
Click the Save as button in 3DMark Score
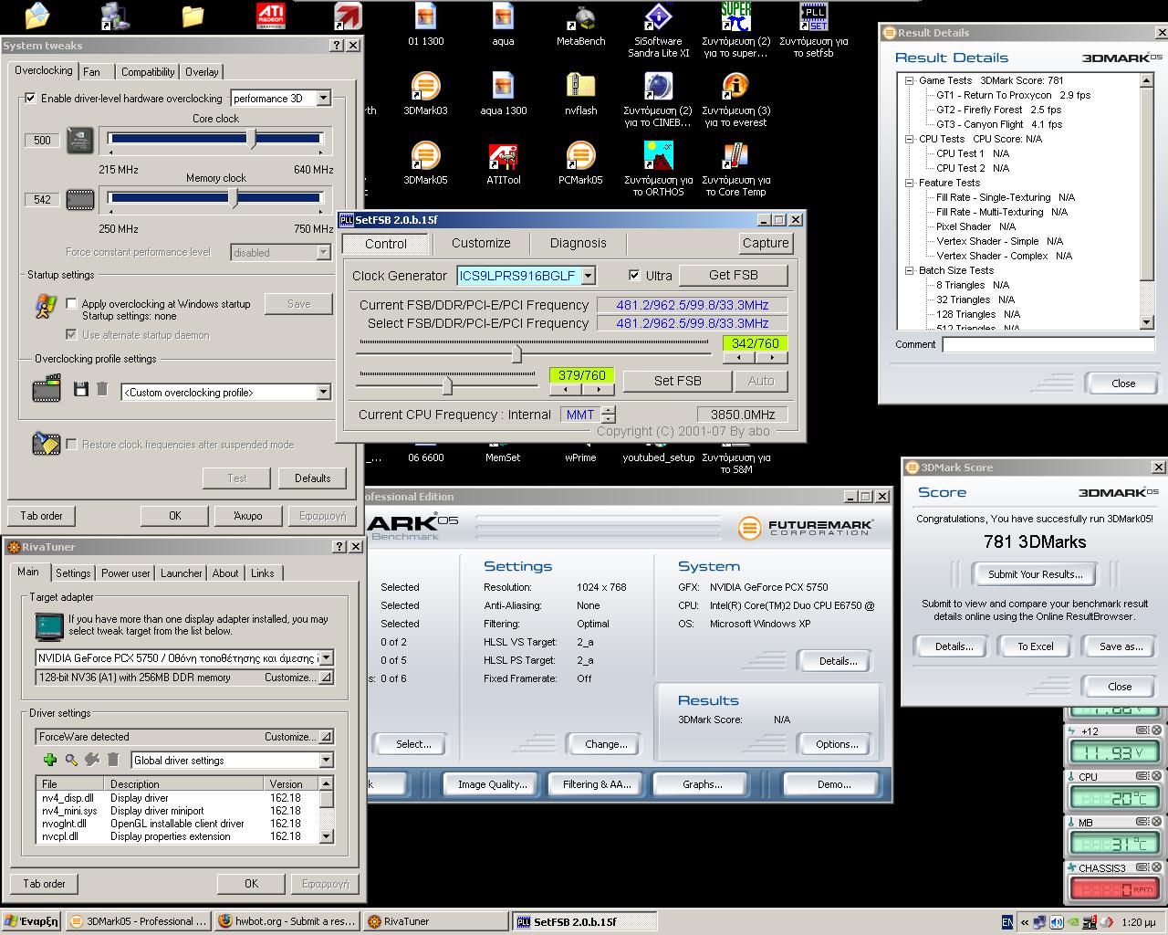1121,646
